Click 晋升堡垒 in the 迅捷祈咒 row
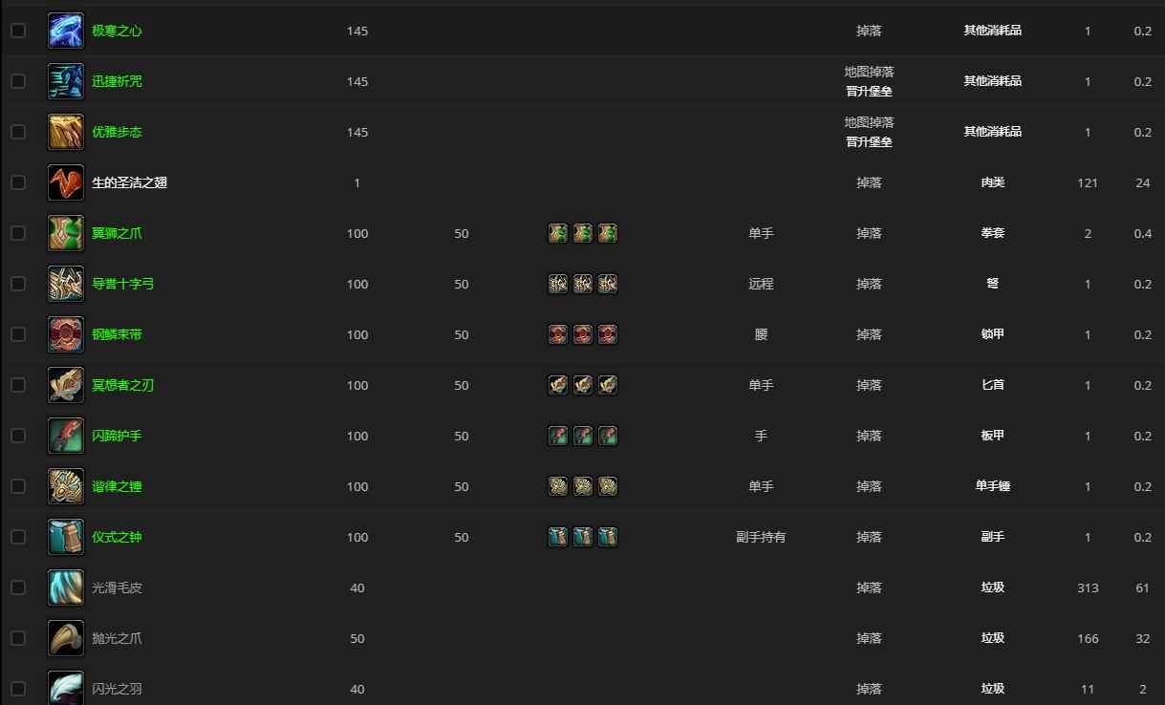Screen dimensions: 1165x705 (869, 92)
